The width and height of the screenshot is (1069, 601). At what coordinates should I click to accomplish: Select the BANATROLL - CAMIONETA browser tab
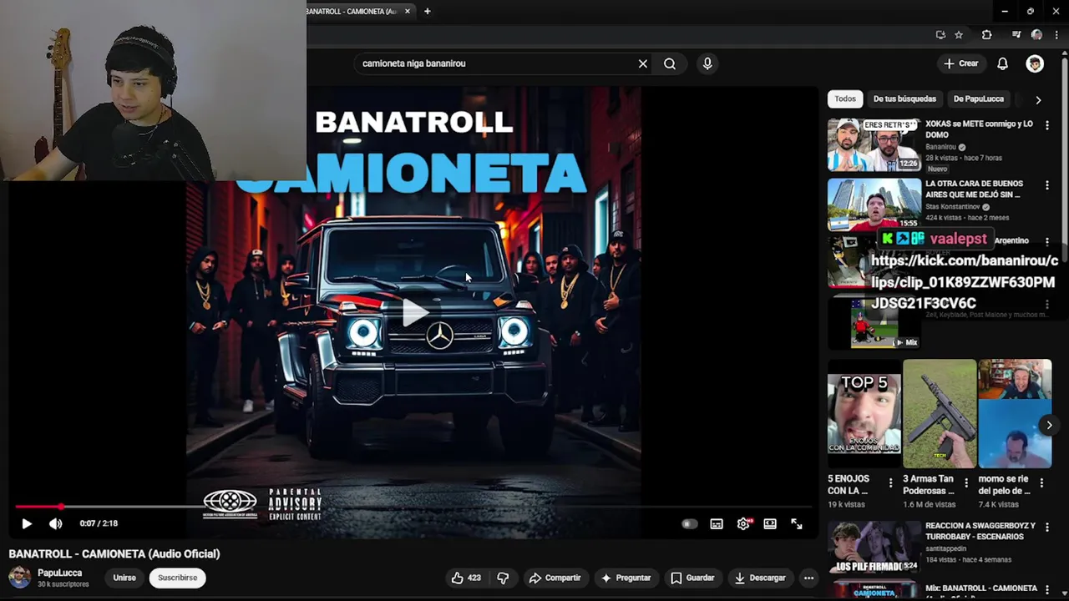click(351, 11)
